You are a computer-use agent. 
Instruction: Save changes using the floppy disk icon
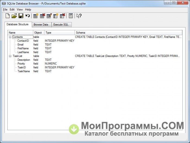tap(21, 16)
